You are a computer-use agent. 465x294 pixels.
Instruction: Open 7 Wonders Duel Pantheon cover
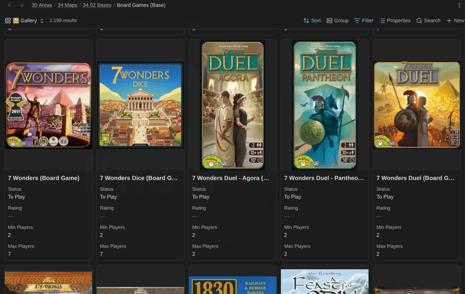point(325,105)
